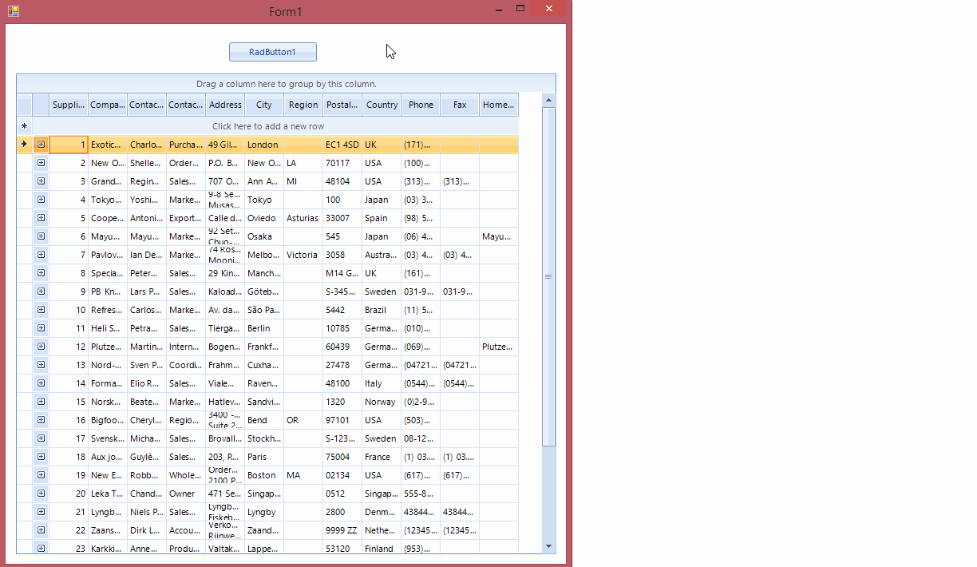Click the 'Drag a column here' group panel
Screen dimensions: 977x567
pos(286,84)
